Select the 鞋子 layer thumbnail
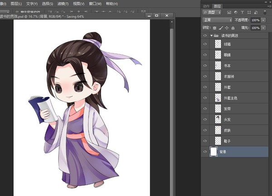Image resolution: width=272 pixels, height=196 pixels. point(218,141)
